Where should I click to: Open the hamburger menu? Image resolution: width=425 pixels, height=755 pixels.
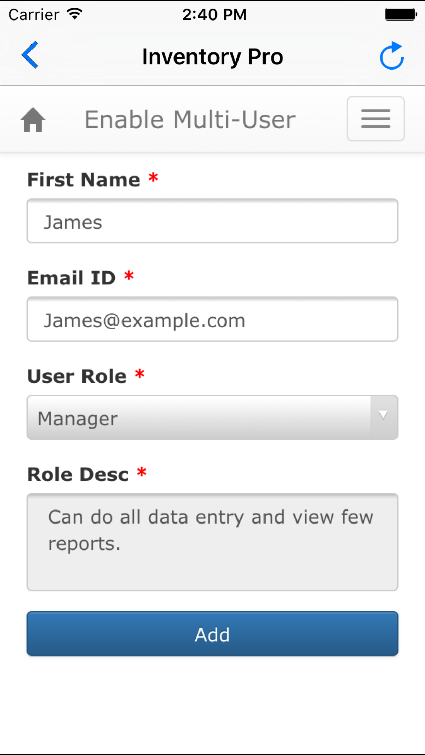[x=376, y=119]
